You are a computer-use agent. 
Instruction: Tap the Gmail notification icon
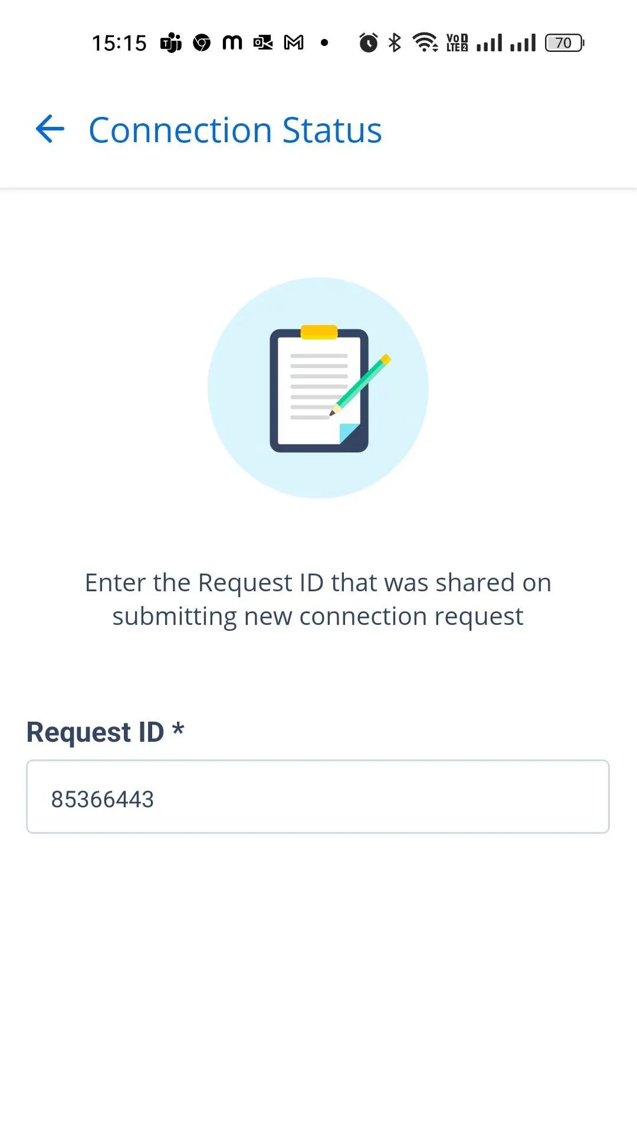click(x=294, y=42)
